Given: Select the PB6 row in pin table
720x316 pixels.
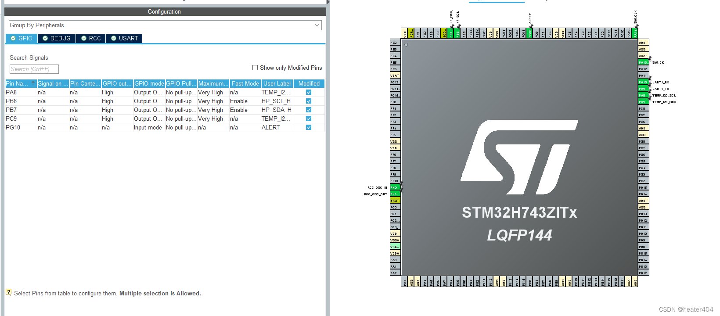Looking at the screenshot, I should (165, 101).
